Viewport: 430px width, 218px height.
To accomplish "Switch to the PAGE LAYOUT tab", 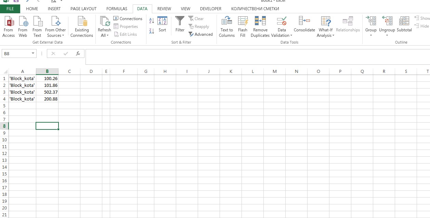I will [x=83, y=9].
